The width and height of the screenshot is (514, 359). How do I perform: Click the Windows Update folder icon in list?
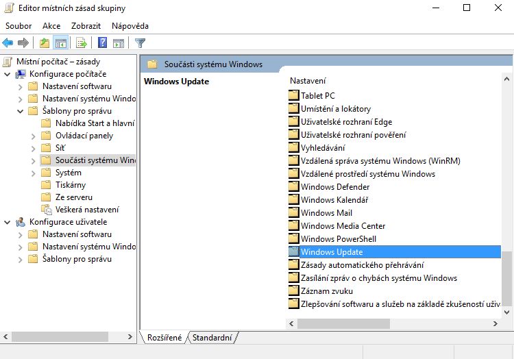(294, 251)
